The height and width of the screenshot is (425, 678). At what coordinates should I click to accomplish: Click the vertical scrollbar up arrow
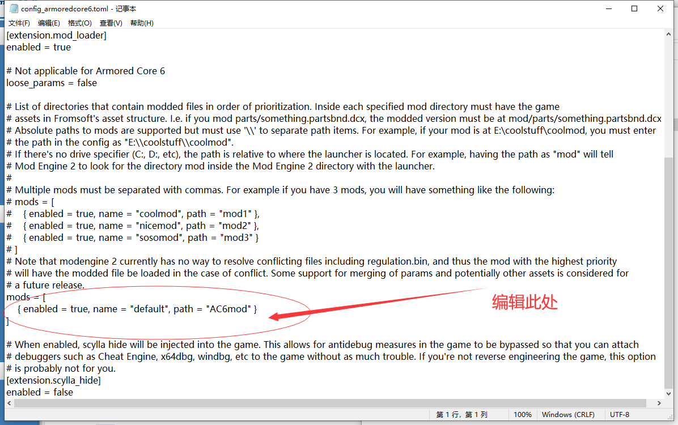click(x=668, y=35)
